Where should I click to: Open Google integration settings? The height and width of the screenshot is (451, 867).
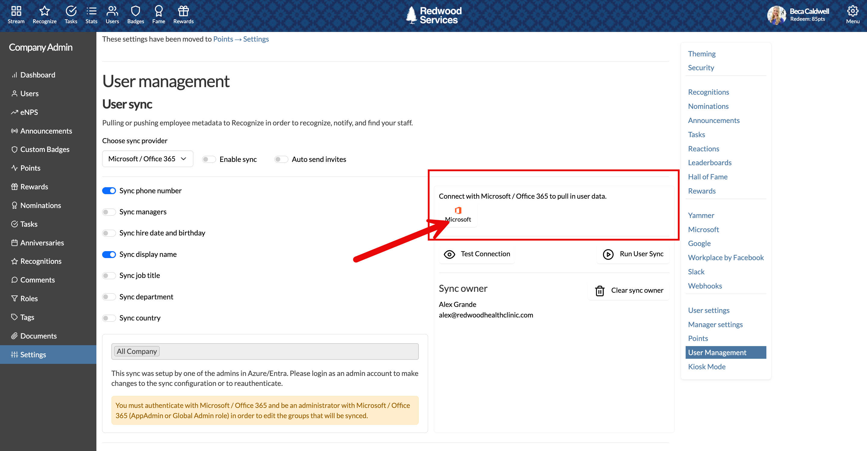pyautogui.click(x=700, y=244)
